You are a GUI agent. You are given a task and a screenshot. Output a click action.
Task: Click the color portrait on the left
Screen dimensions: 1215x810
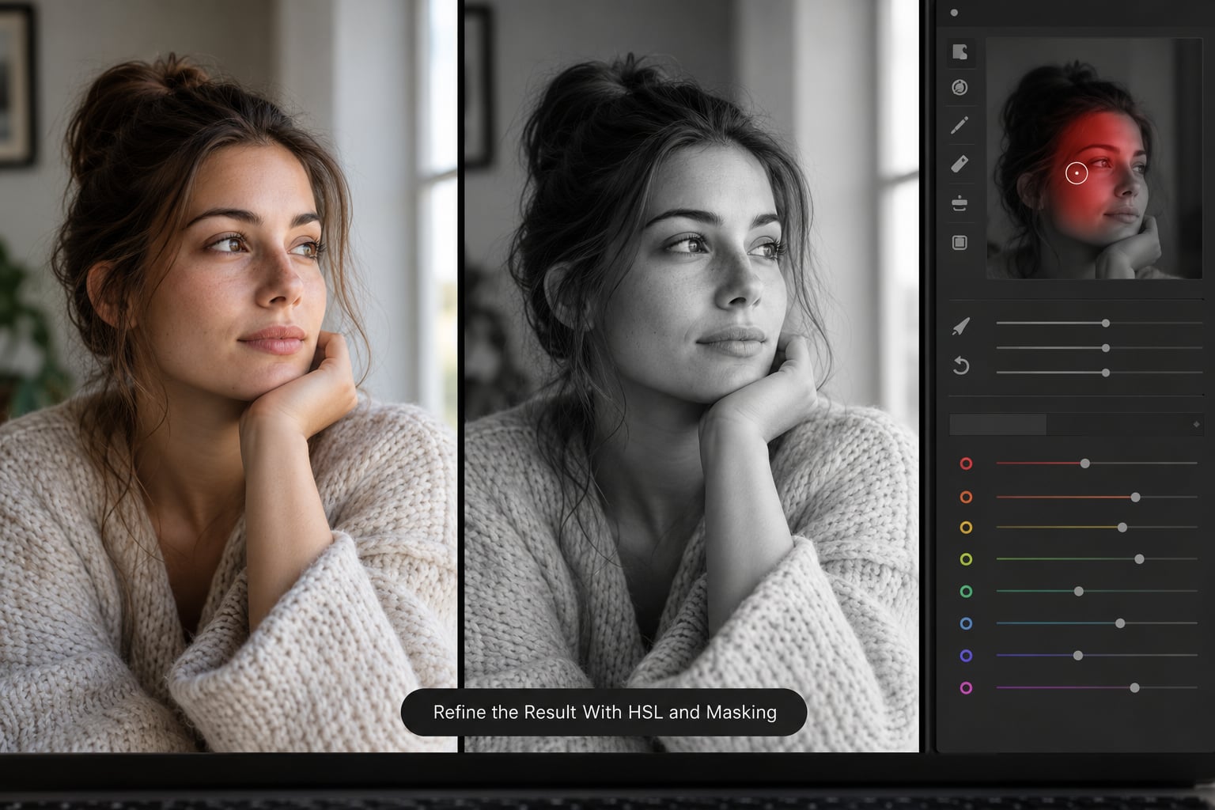(x=228, y=376)
